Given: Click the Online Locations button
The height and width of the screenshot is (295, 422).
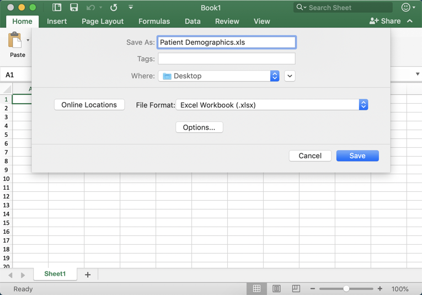Looking at the screenshot, I should pos(89,105).
